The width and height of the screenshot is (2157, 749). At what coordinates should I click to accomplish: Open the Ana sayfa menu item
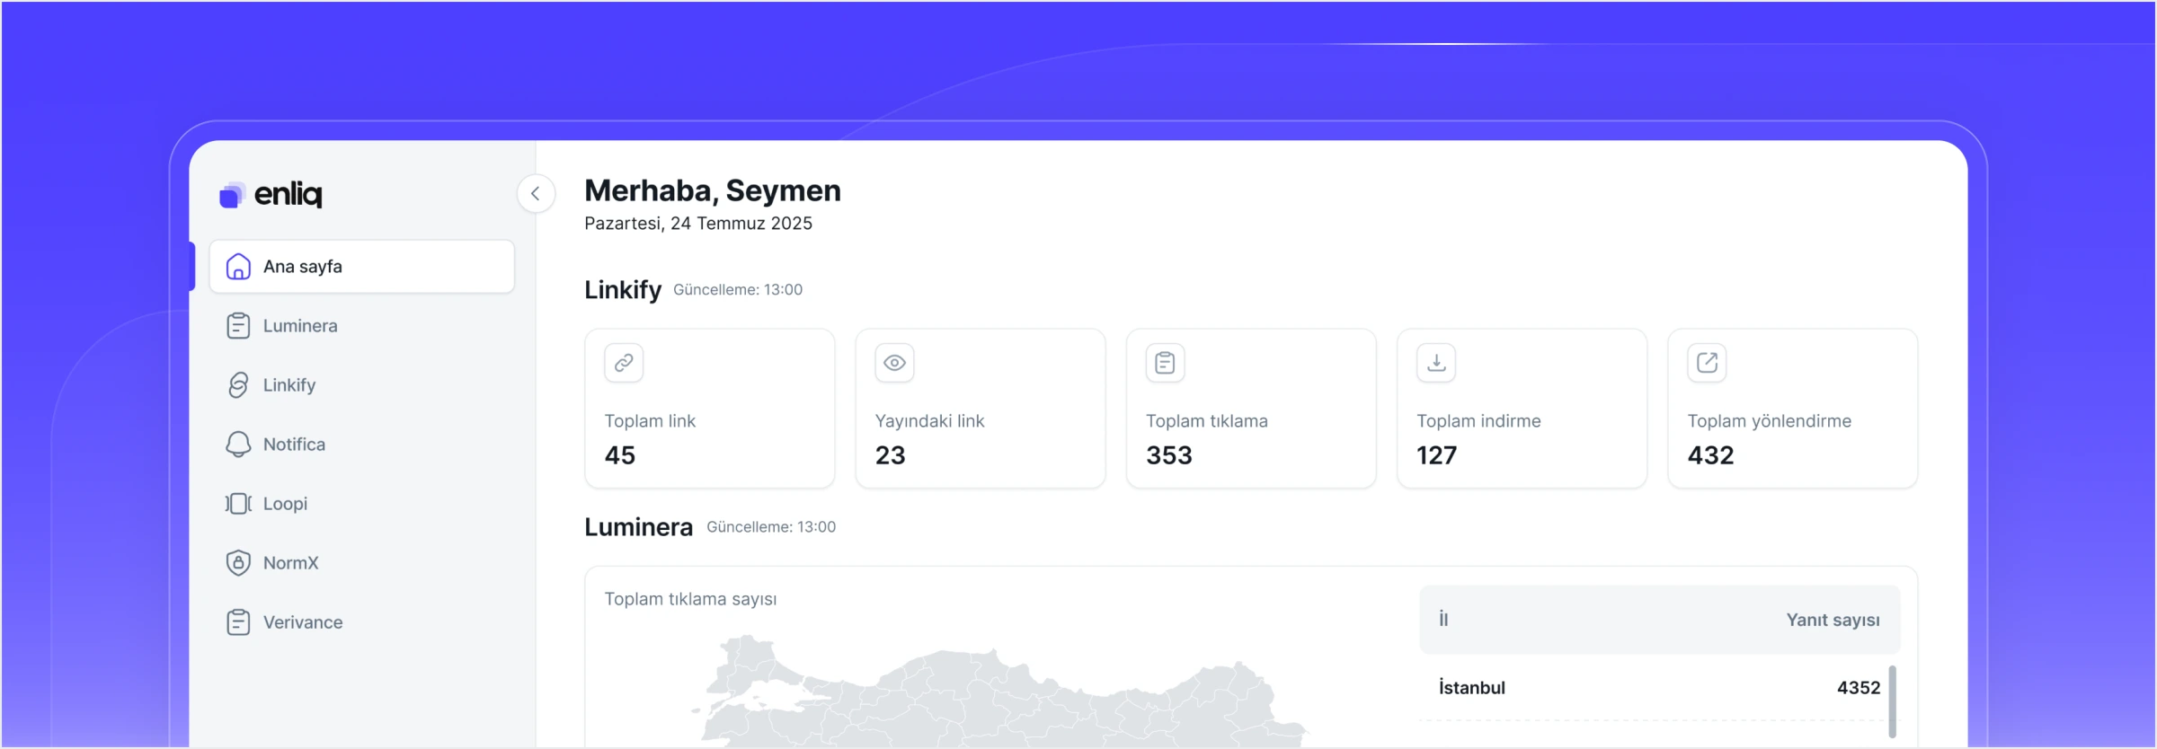(x=361, y=267)
